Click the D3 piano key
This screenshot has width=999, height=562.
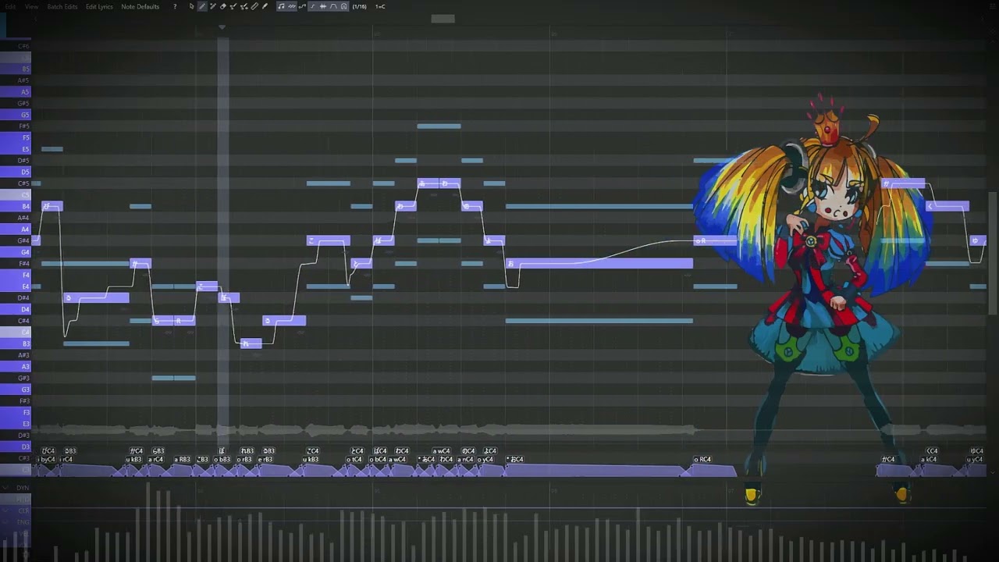16,446
